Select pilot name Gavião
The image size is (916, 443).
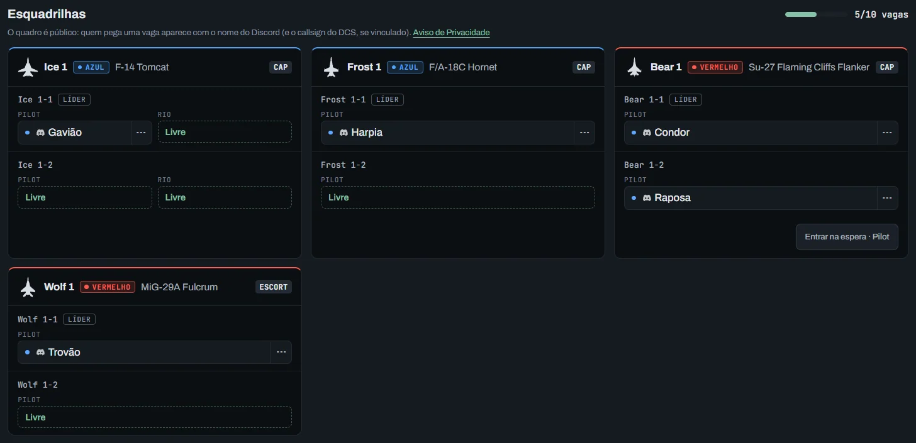(x=65, y=133)
